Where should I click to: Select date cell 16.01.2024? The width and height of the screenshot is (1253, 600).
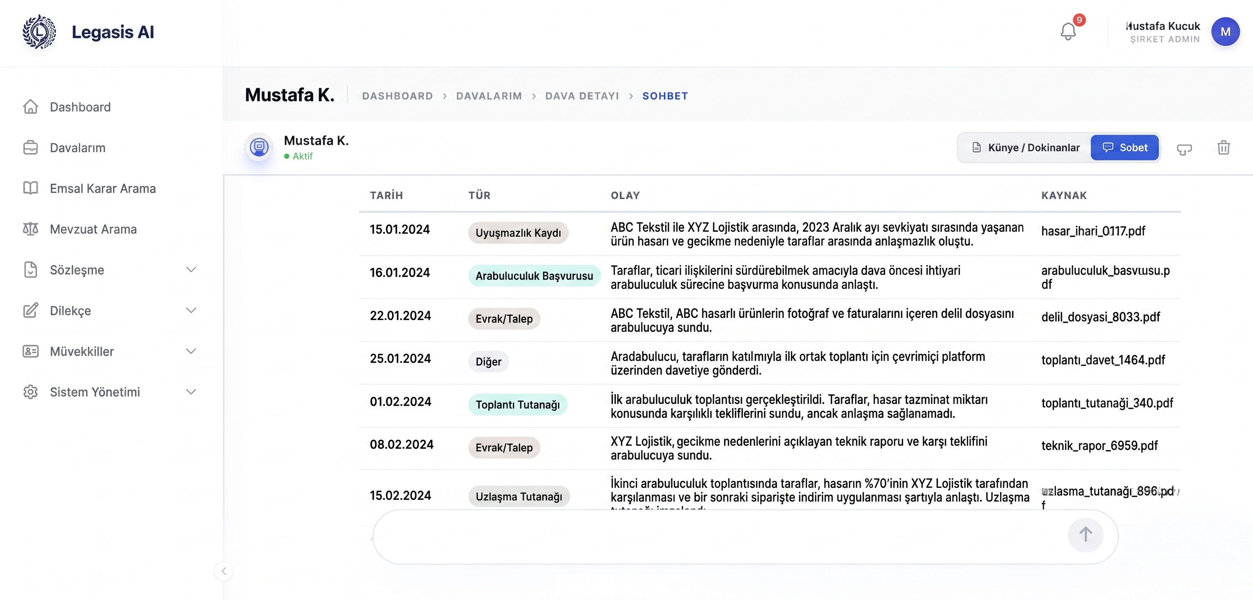pyautogui.click(x=399, y=272)
